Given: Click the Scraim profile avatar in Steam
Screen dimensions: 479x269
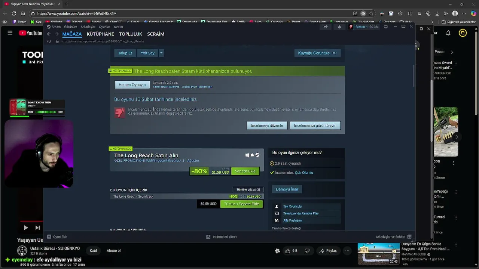Looking at the screenshot, I should click(x=351, y=27).
